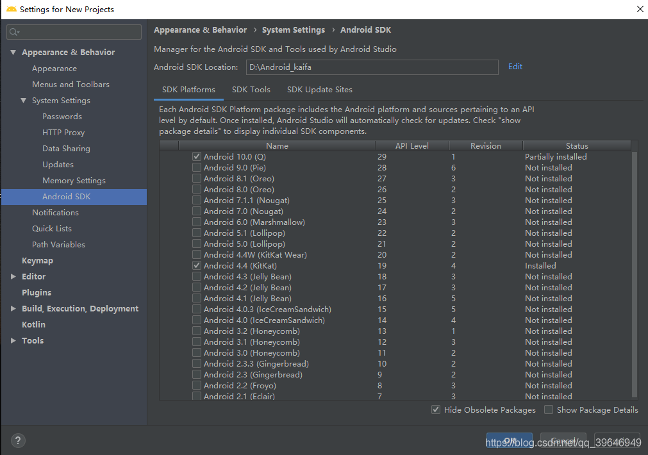The image size is (648, 455).
Task: Click the Name column header
Action: coord(277,146)
